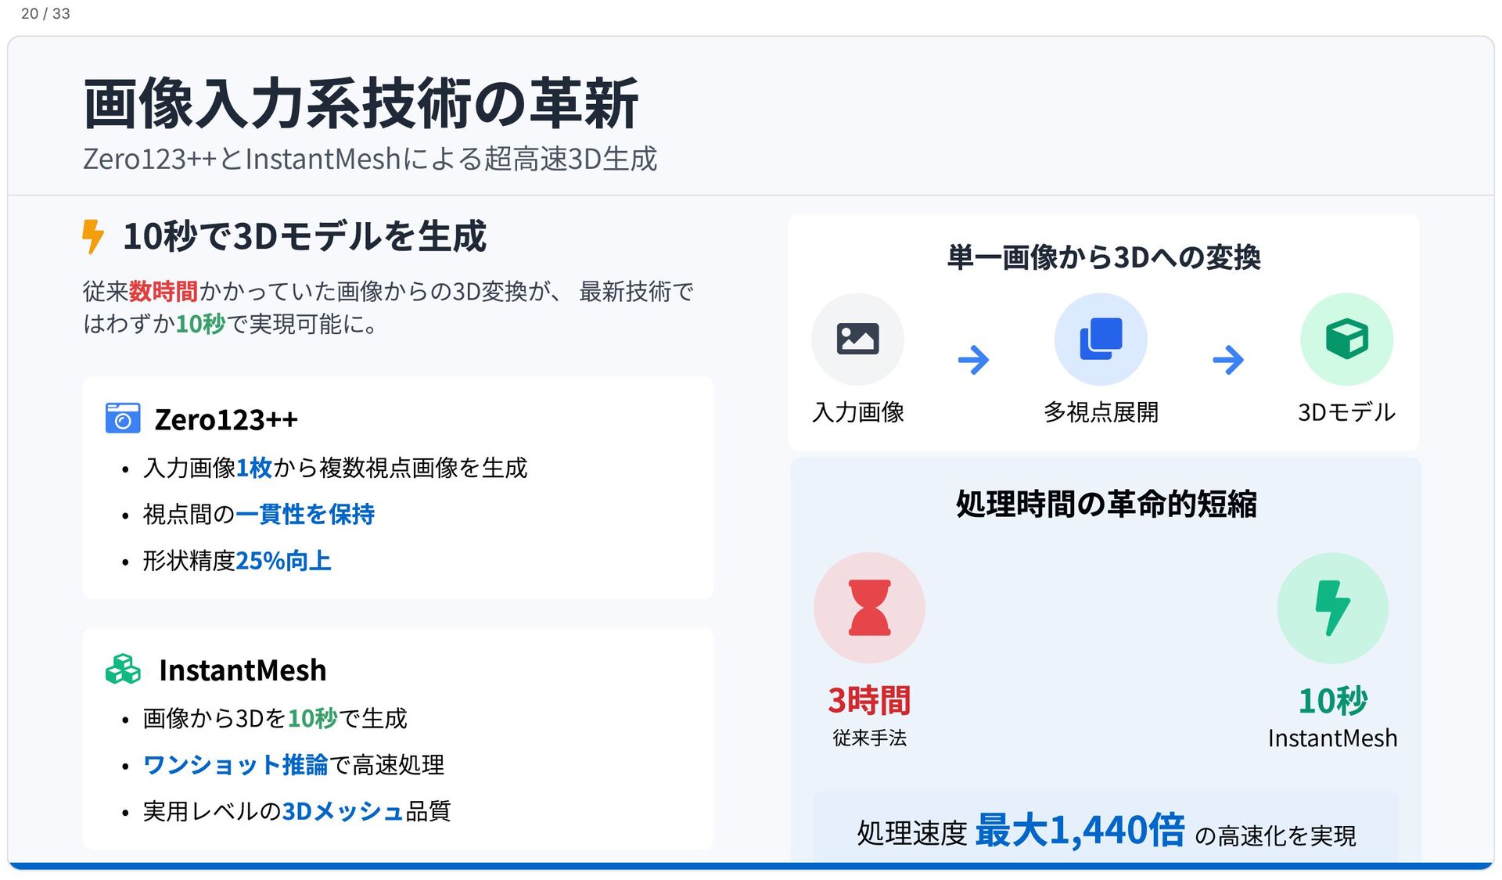Click the 3Dモデル green cube icon
The image size is (1502, 880).
1346,339
